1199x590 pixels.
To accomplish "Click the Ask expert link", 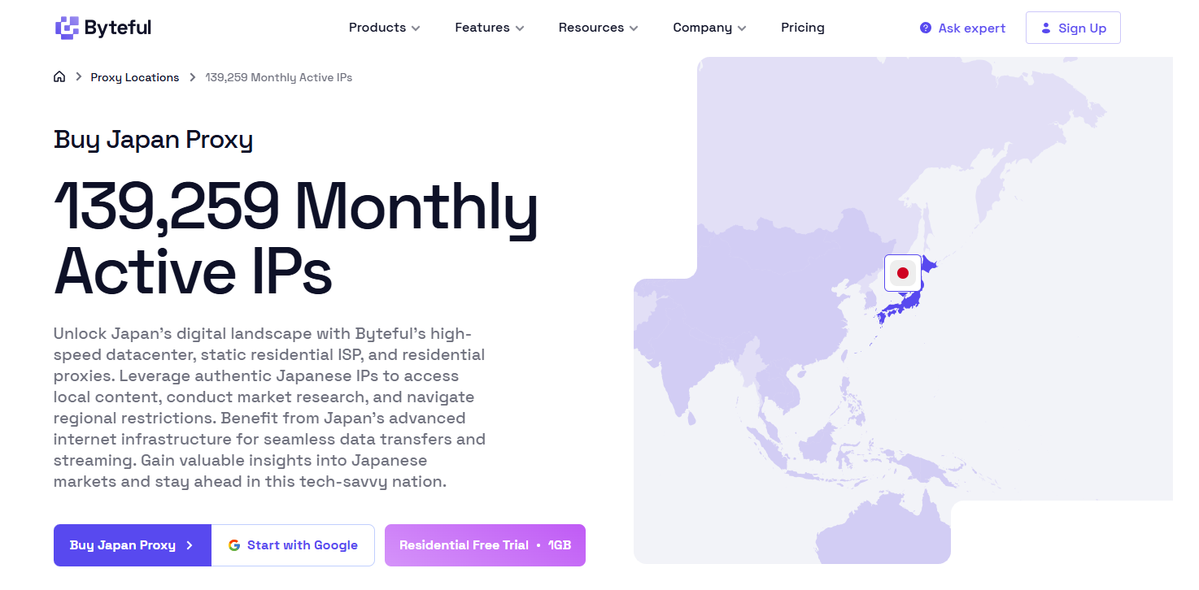I will tap(962, 28).
